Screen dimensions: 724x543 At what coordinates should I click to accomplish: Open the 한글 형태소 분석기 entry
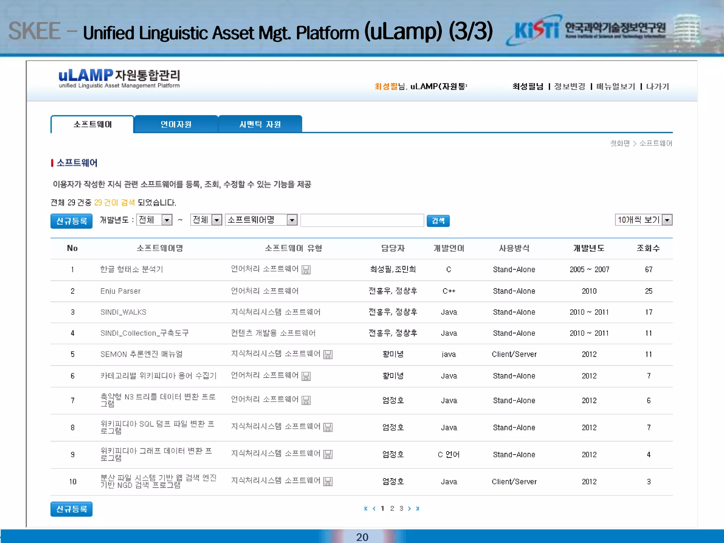point(132,269)
